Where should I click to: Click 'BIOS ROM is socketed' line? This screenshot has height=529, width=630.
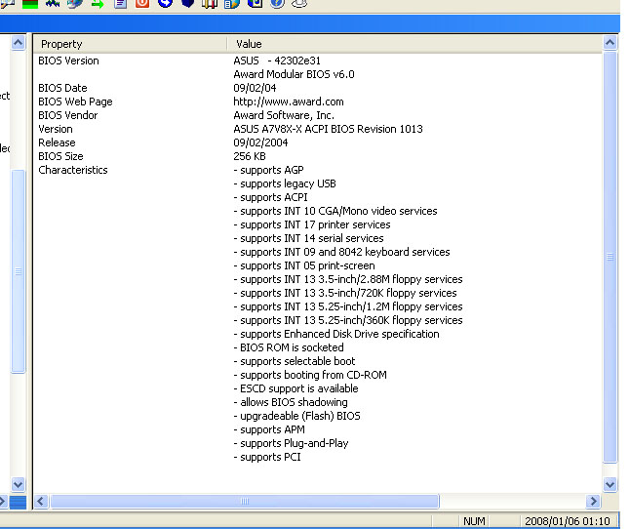point(289,347)
